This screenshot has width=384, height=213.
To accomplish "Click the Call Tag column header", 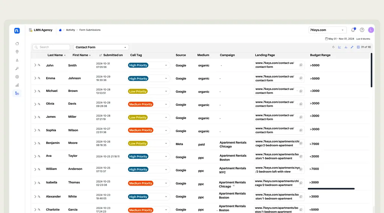I will pos(136,55).
